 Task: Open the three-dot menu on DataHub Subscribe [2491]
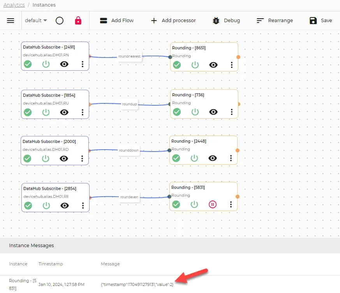tap(83, 64)
